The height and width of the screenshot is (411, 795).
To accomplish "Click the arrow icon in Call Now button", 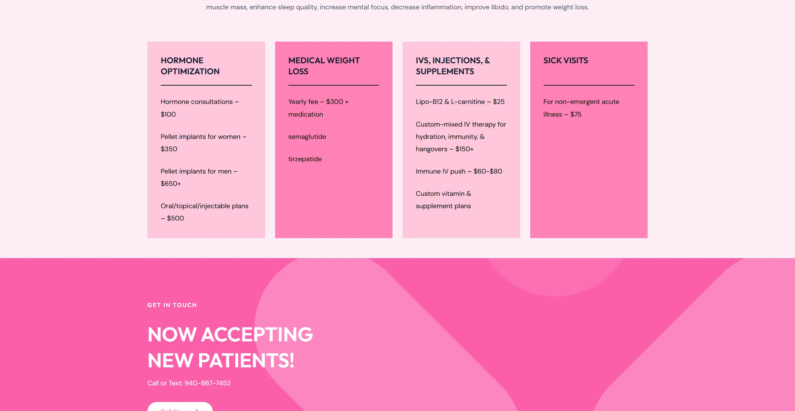I will (x=197, y=410).
